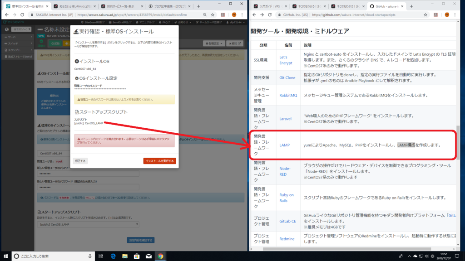Refresh the secure.sakura.ad.jp page

(22, 14)
